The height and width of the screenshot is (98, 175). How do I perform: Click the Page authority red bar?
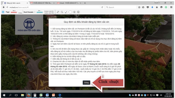14,12
